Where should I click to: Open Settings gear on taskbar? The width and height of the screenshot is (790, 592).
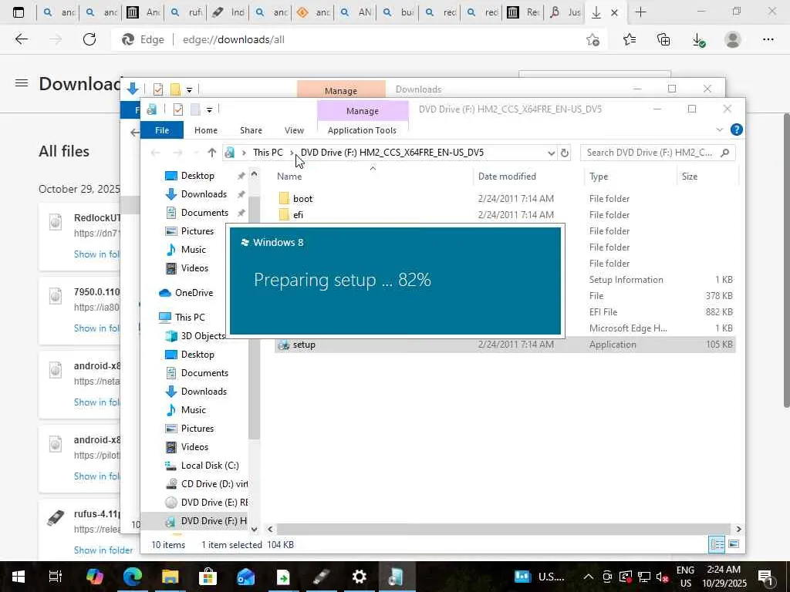pos(359,577)
